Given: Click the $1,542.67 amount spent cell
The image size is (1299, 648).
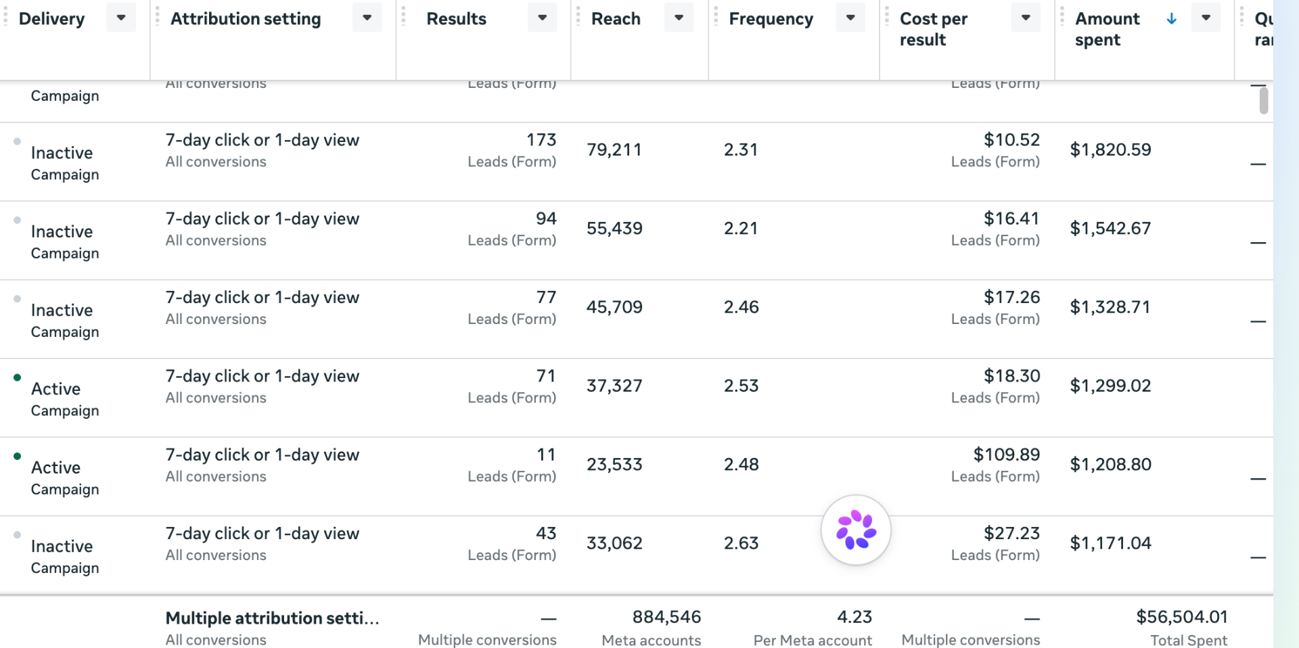Looking at the screenshot, I should pyautogui.click(x=1110, y=228).
